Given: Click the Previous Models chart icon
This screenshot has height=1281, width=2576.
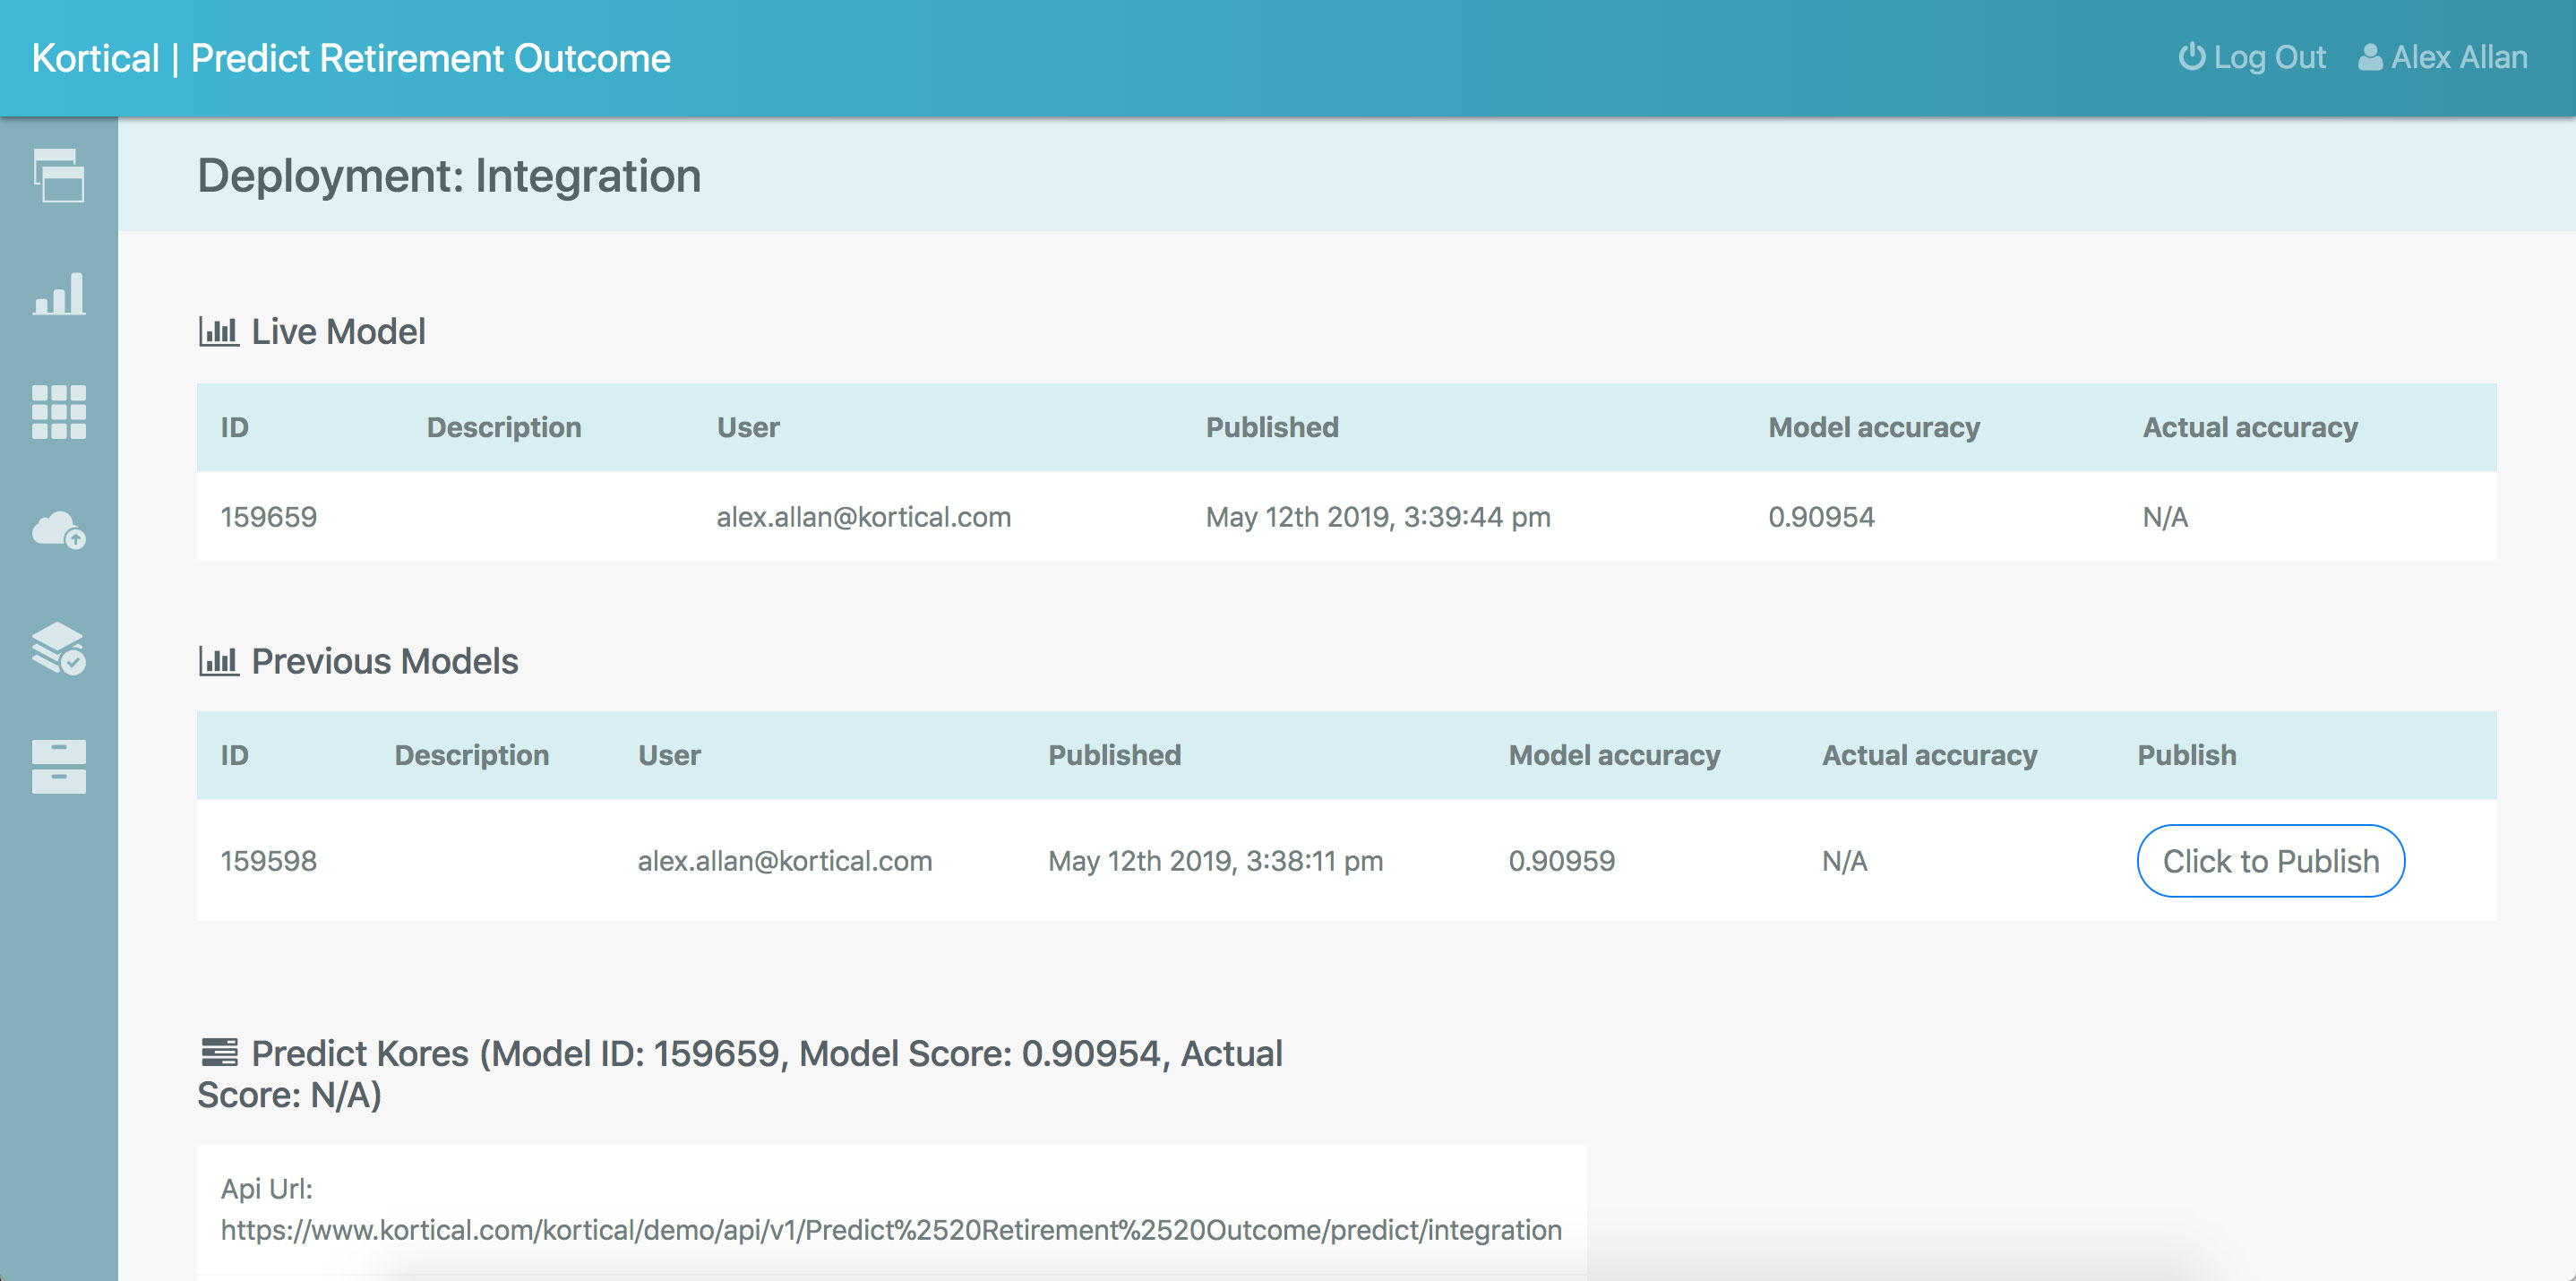Looking at the screenshot, I should (218, 661).
